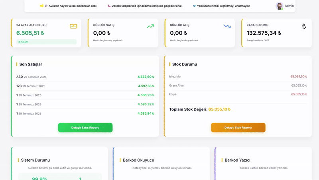The width and height of the screenshot is (319, 180).
Task: Click the Admin avatar picture
Action: [280, 6]
